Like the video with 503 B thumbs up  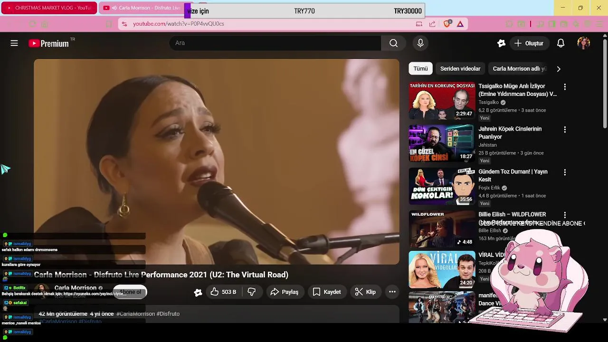[x=223, y=292]
